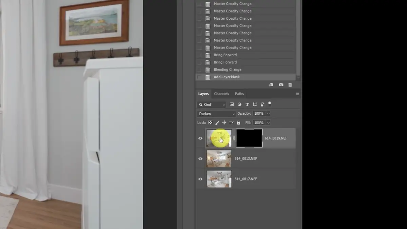407x229 pixels.
Task: Open the Opacity dropdown arrow
Action: click(269, 113)
